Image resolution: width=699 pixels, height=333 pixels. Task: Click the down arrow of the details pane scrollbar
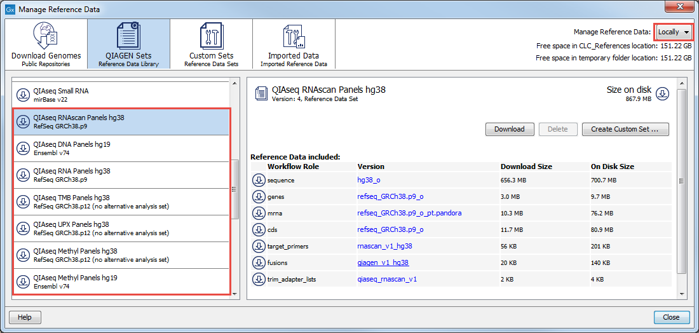[x=681, y=294]
